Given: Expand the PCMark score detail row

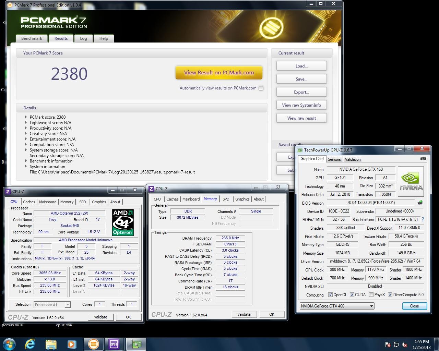Looking at the screenshot, I should coord(26,117).
